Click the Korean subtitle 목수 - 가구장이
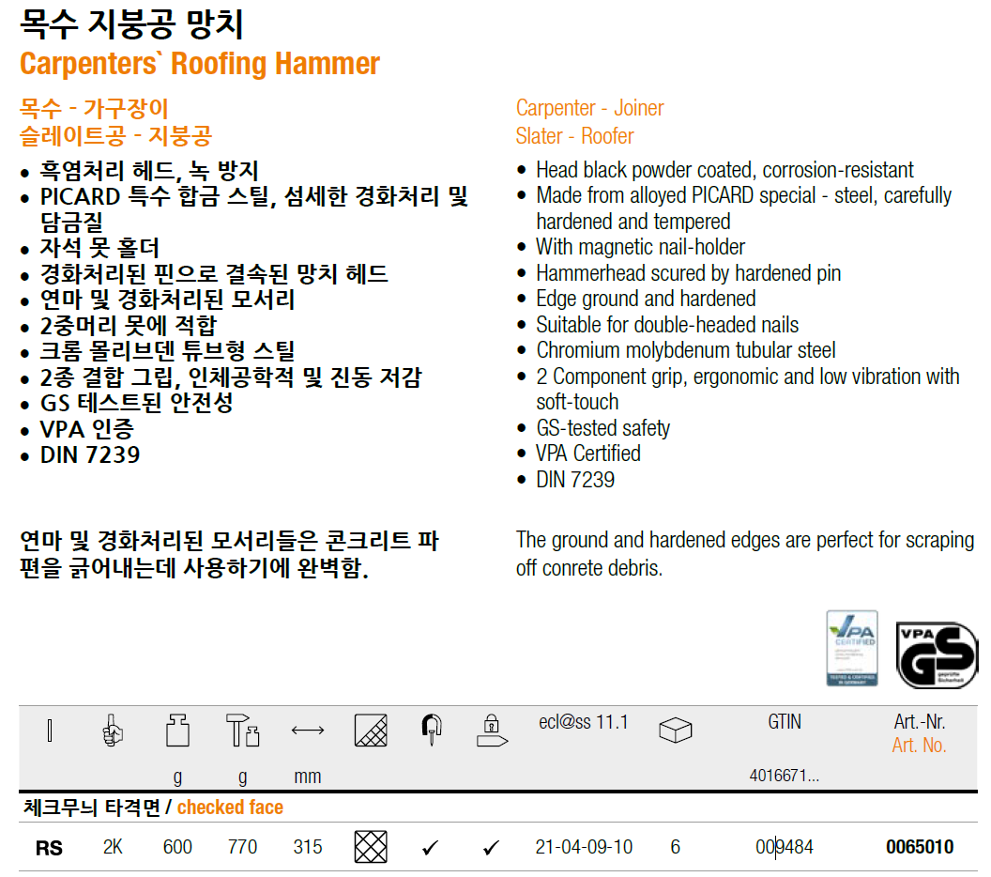This screenshot has height=877, width=991. point(94,109)
